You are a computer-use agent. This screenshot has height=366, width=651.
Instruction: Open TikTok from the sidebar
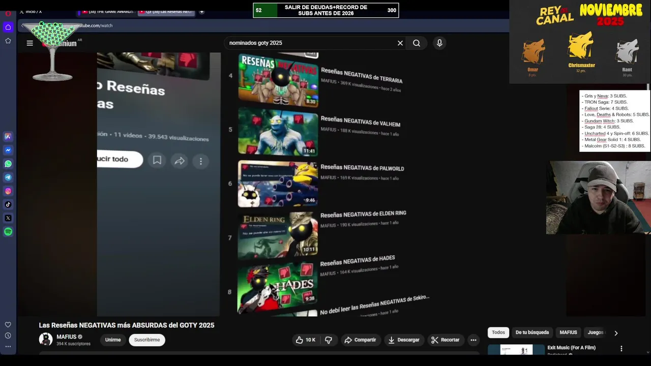tap(8, 204)
